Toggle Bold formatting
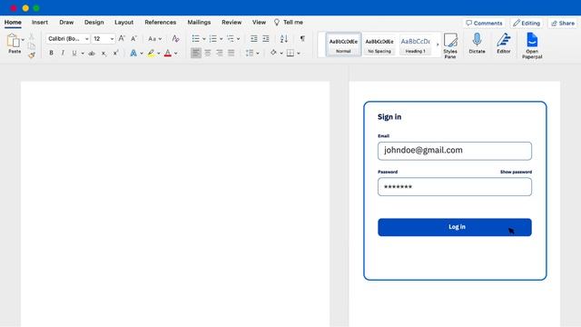 [x=51, y=53]
